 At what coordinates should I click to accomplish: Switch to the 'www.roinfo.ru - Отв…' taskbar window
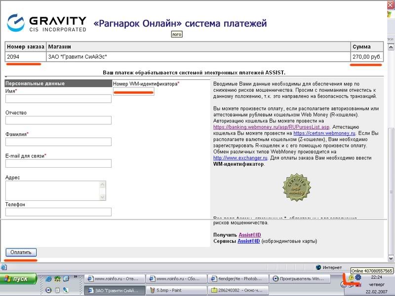tap(115, 279)
